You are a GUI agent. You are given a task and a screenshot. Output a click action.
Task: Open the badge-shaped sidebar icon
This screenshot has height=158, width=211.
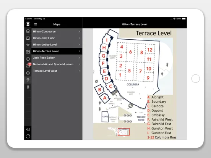click(x=28, y=73)
